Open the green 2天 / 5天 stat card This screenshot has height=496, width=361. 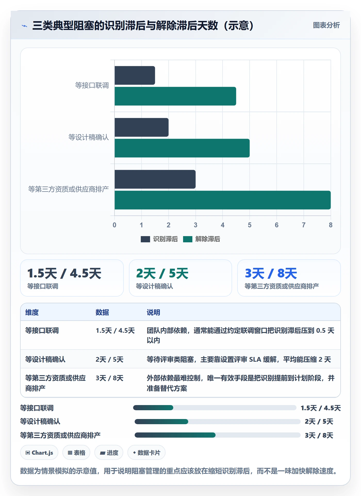coord(180,278)
